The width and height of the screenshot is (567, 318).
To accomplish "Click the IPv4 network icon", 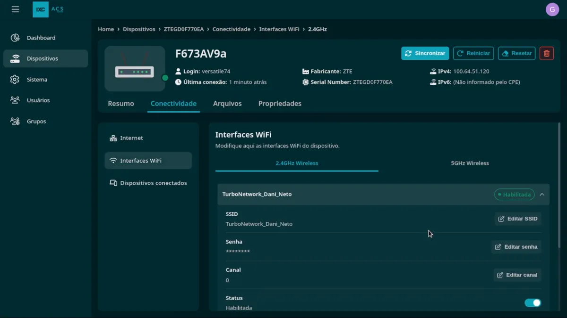I will [433, 72].
